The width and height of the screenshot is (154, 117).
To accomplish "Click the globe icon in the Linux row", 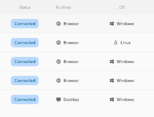I will coord(59,43).
